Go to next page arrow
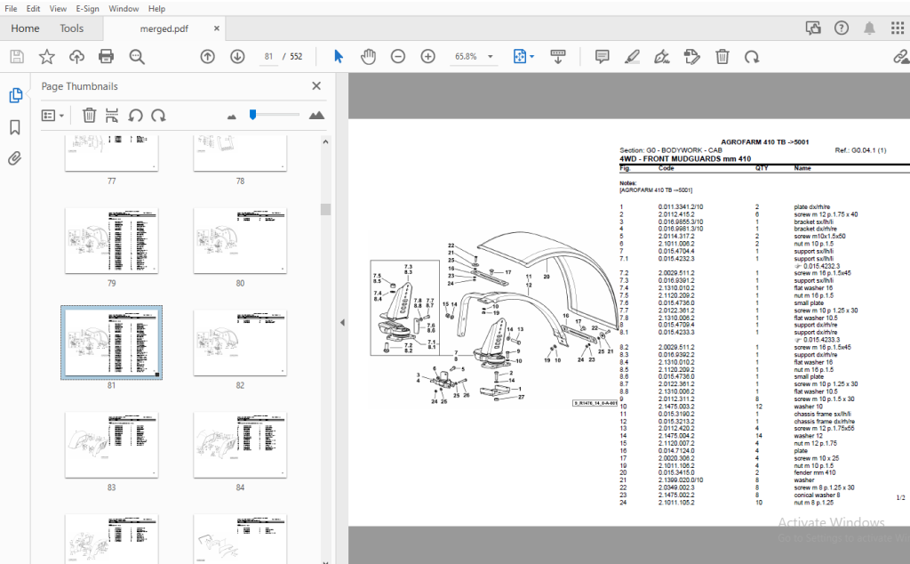This screenshot has height=564, width=910. pos(237,56)
